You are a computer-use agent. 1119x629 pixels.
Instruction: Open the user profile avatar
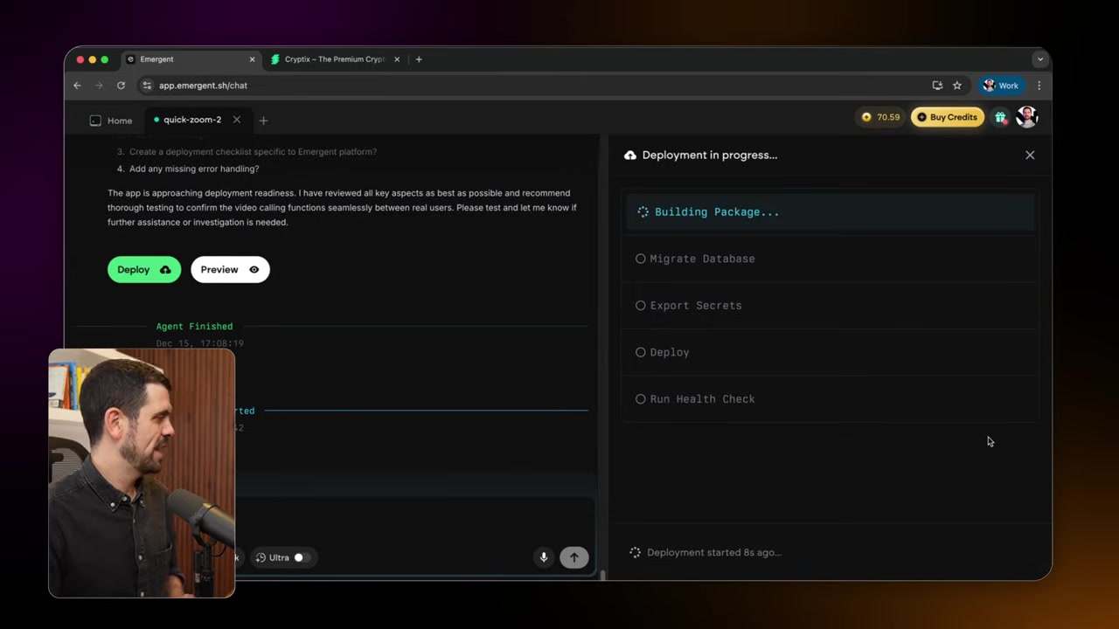pyautogui.click(x=1026, y=117)
